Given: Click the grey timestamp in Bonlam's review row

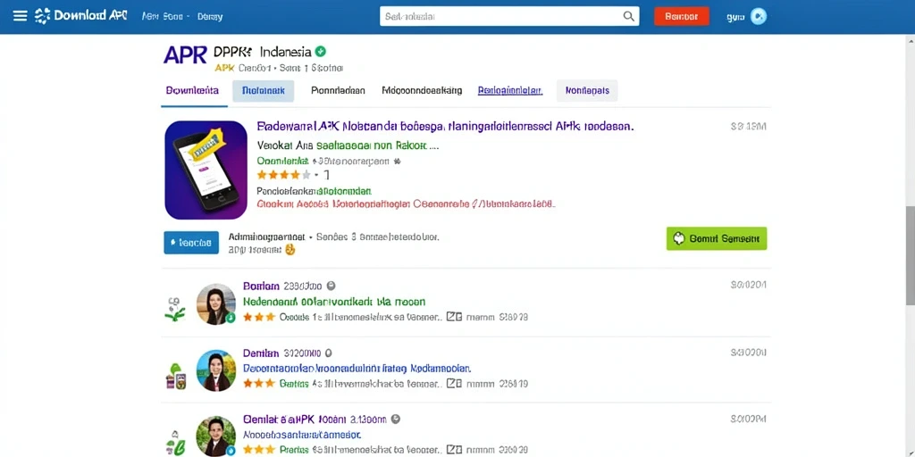Looking at the screenshot, I should pyautogui.click(x=749, y=286).
